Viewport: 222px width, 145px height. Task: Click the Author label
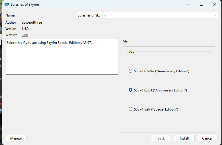(11, 23)
